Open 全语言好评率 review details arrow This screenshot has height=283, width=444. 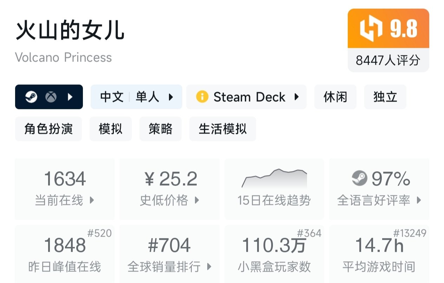pos(418,200)
